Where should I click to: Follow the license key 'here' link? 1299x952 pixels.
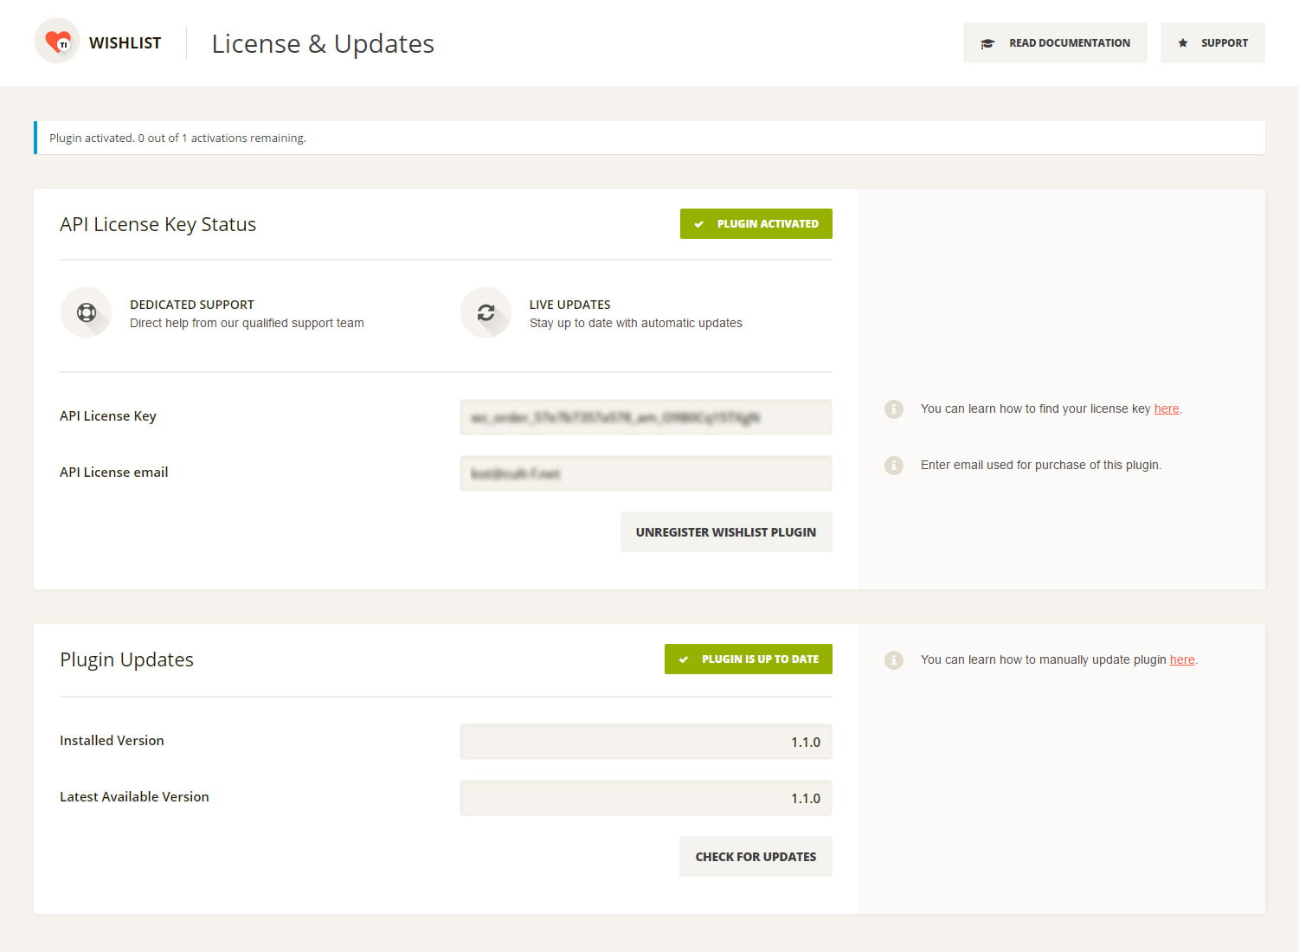point(1167,408)
